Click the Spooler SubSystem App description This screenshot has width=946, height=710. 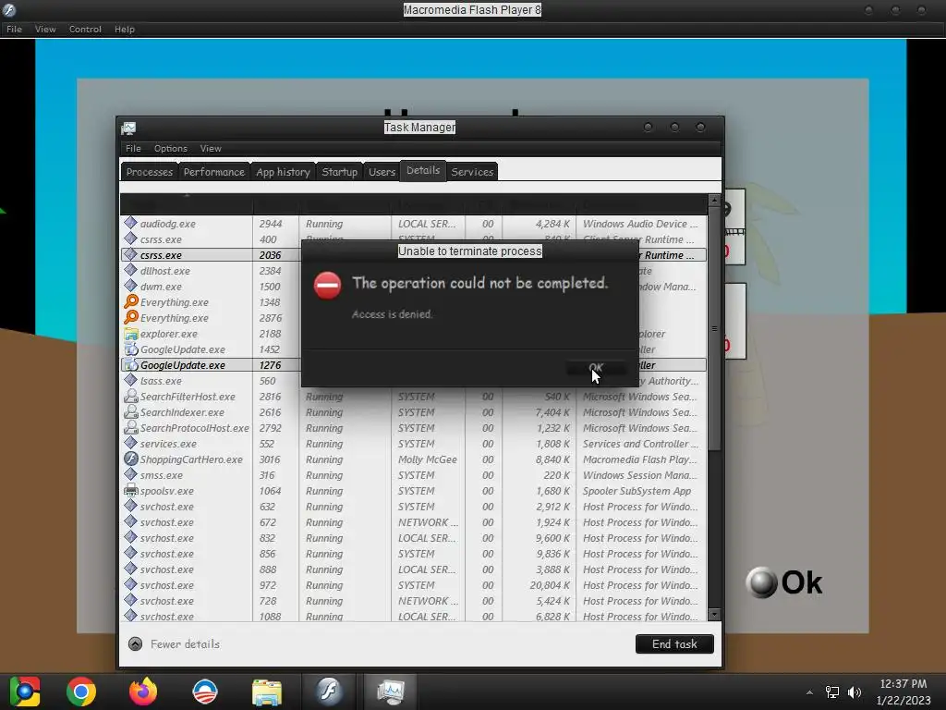point(637,491)
